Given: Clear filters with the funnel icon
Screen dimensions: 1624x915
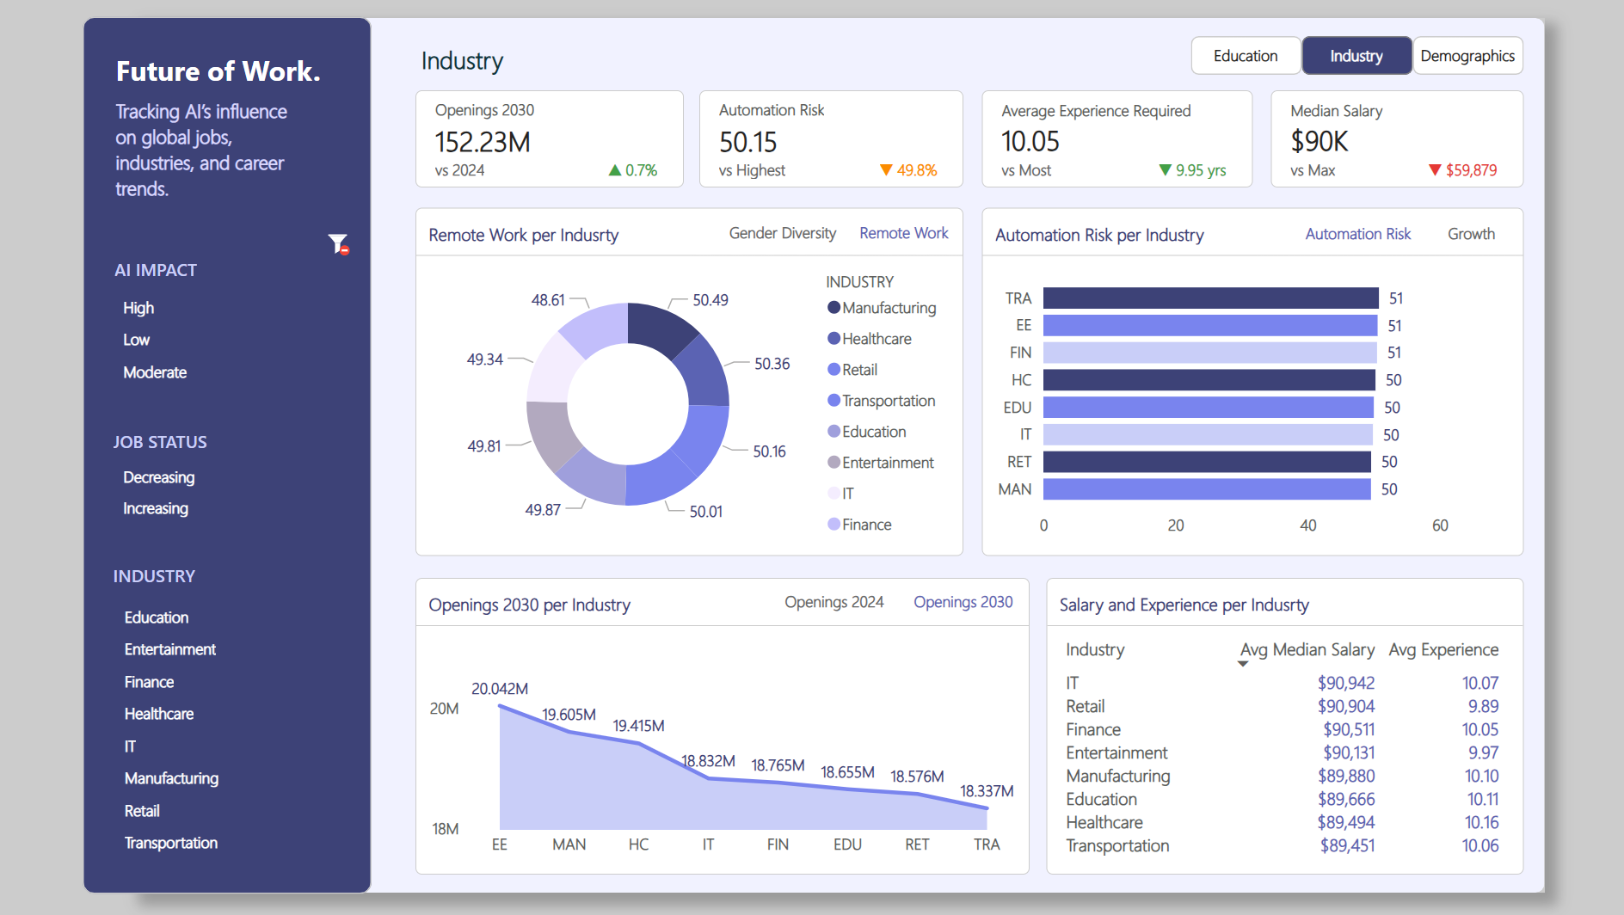Looking at the screenshot, I should coord(339,244).
